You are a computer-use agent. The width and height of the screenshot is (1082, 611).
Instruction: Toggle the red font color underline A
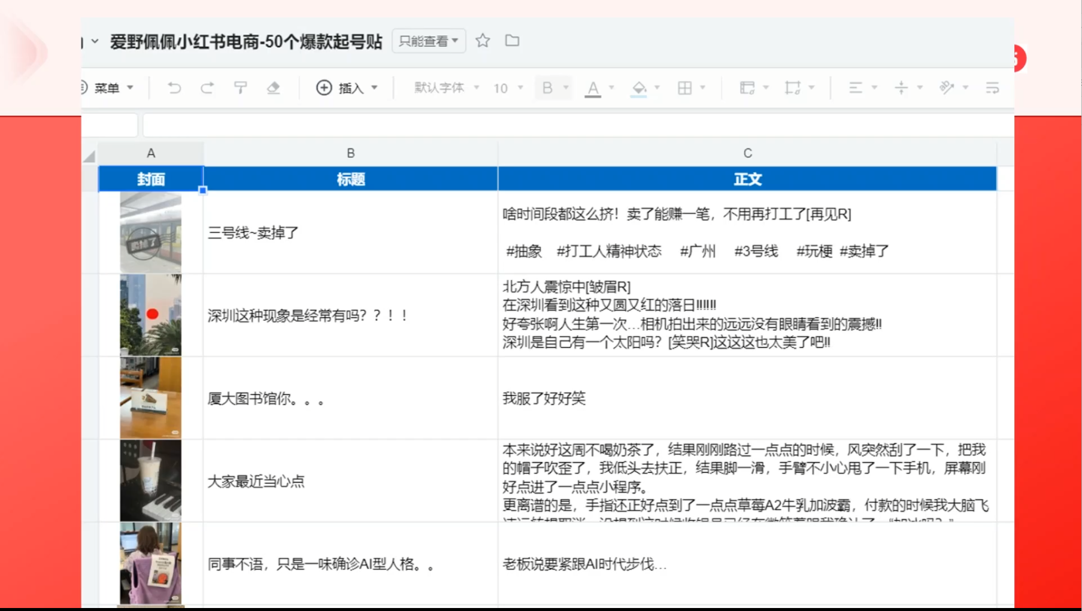[592, 88]
